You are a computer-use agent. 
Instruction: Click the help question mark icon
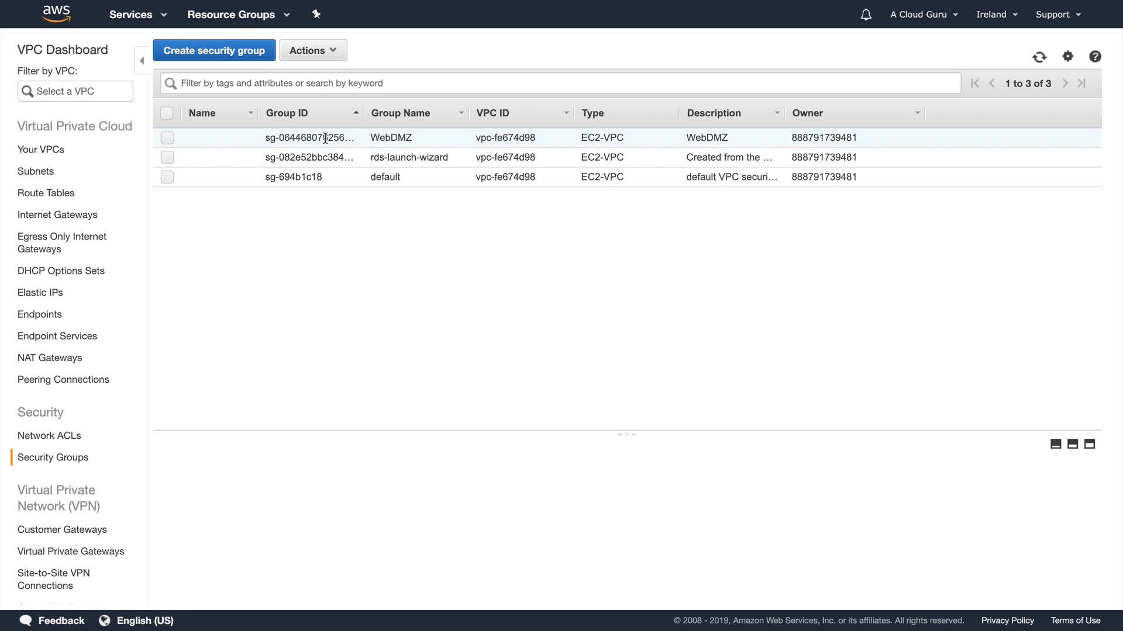pos(1095,56)
